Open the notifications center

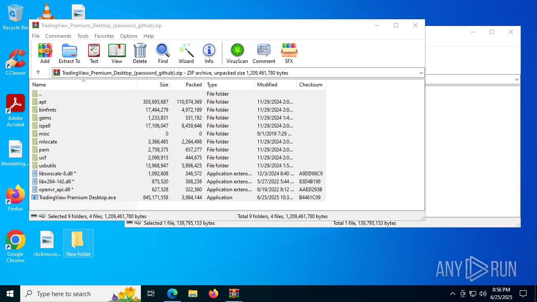pyautogui.click(x=523, y=294)
